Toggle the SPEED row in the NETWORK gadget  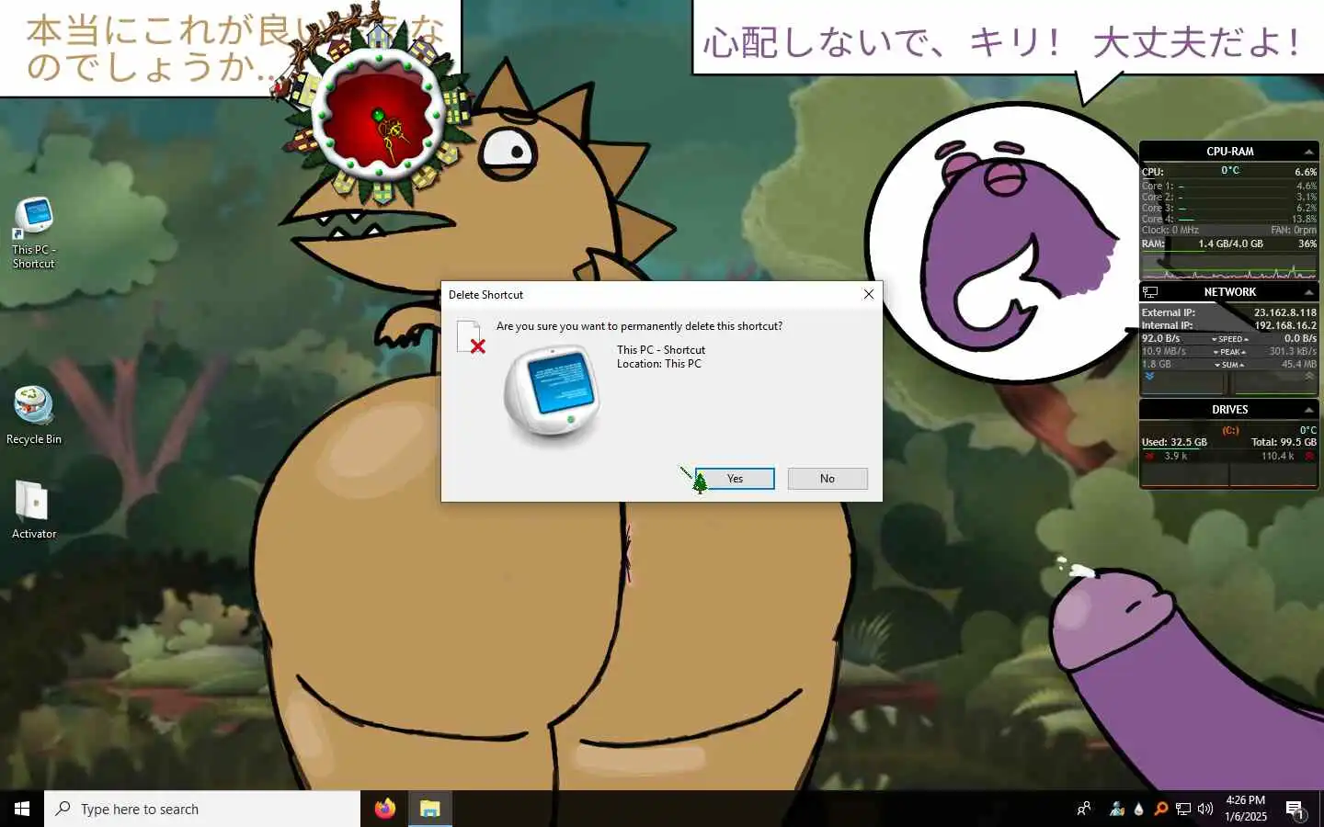click(x=1229, y=339)
